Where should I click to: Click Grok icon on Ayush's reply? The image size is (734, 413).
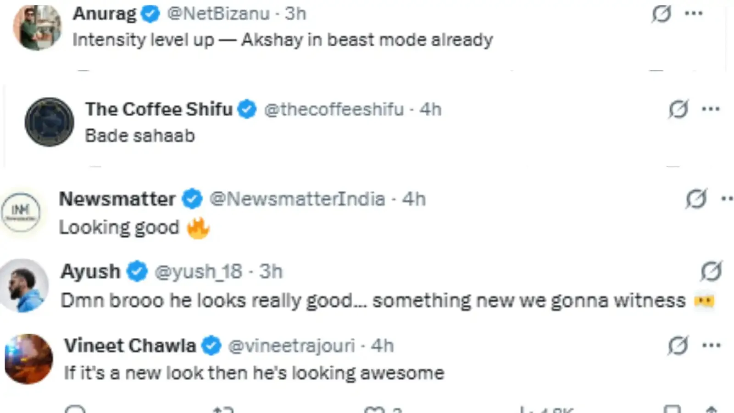point(711,271)
